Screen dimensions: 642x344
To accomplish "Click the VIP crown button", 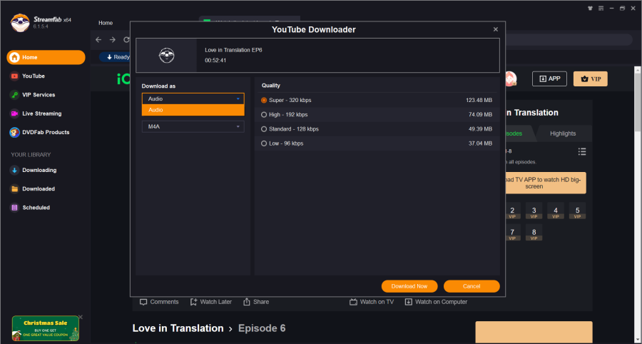I will coord(591,79).
